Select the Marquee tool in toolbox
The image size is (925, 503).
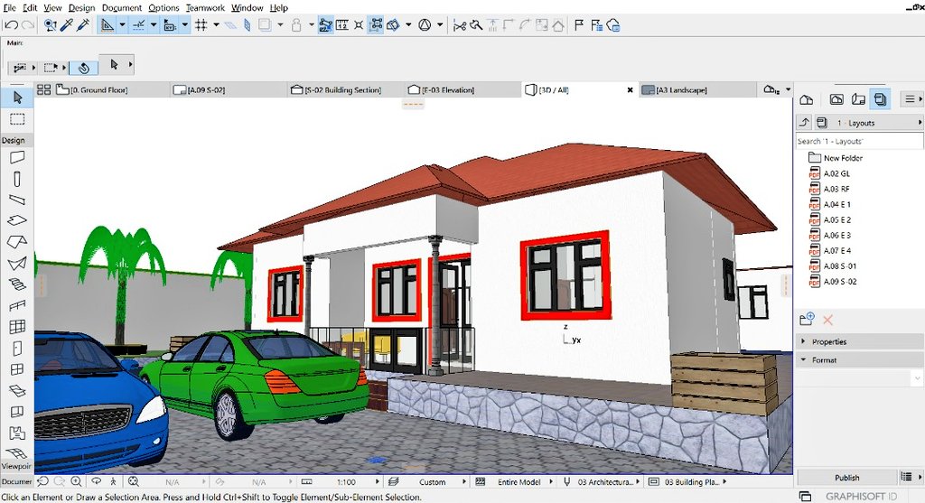[x=17, y=120]
